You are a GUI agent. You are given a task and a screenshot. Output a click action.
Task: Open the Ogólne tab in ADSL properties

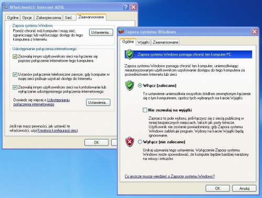click(13, 18)
